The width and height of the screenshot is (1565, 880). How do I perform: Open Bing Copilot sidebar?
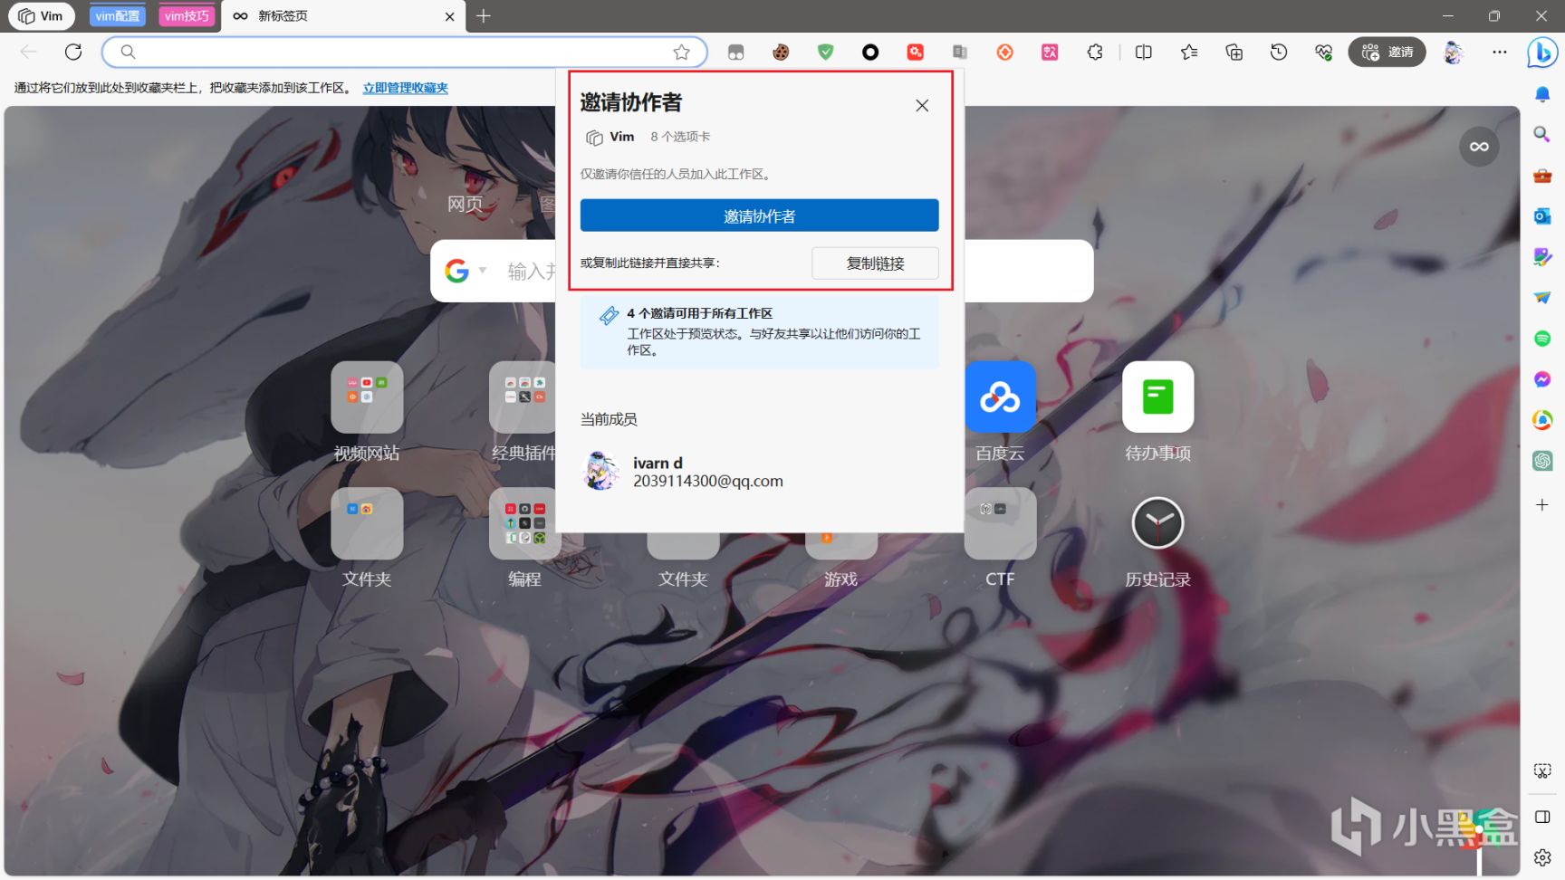(1541, 53)
